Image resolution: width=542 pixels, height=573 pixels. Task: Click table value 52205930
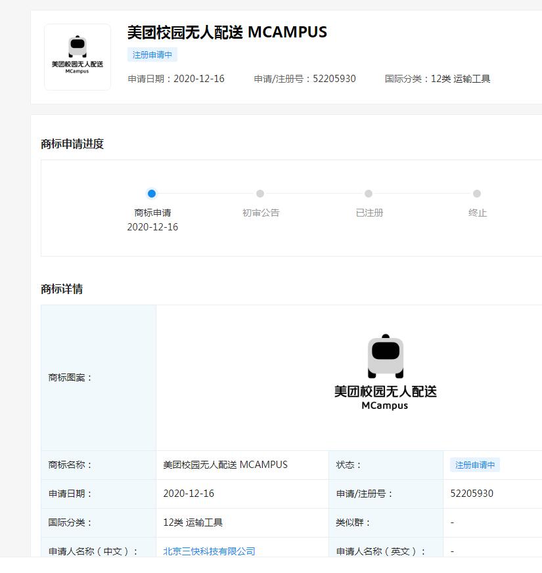pos(472,494)
